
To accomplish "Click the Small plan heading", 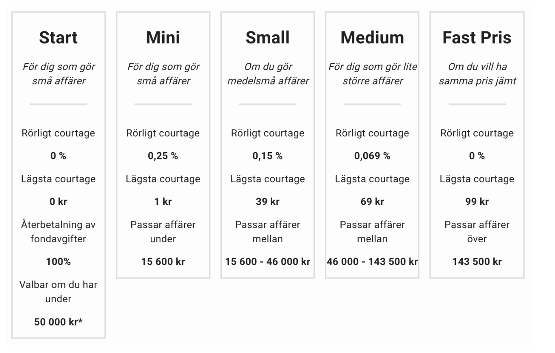I will 267,38.
